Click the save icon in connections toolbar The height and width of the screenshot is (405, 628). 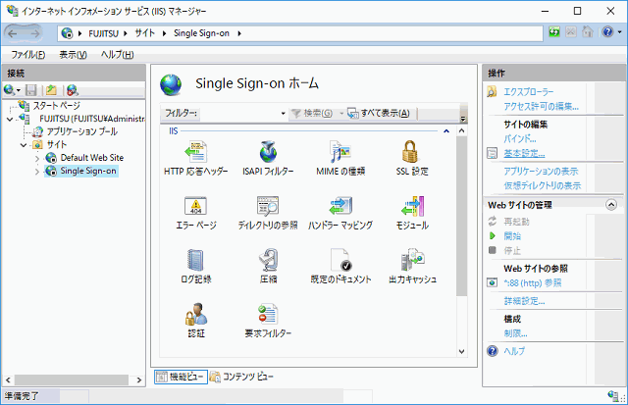tap(31, 90)
